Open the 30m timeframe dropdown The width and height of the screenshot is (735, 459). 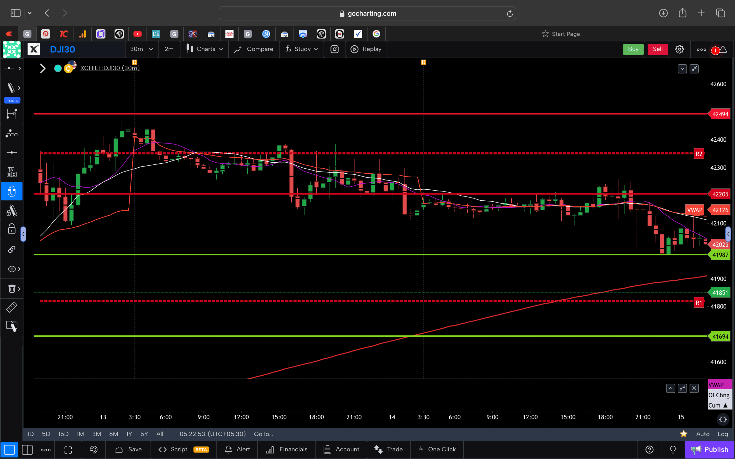pyautogui.click(x=141, y=49)
